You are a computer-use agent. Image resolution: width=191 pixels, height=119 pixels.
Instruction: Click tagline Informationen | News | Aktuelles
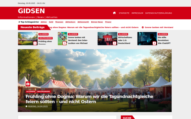pyautogui.click(x=38, y=17)
